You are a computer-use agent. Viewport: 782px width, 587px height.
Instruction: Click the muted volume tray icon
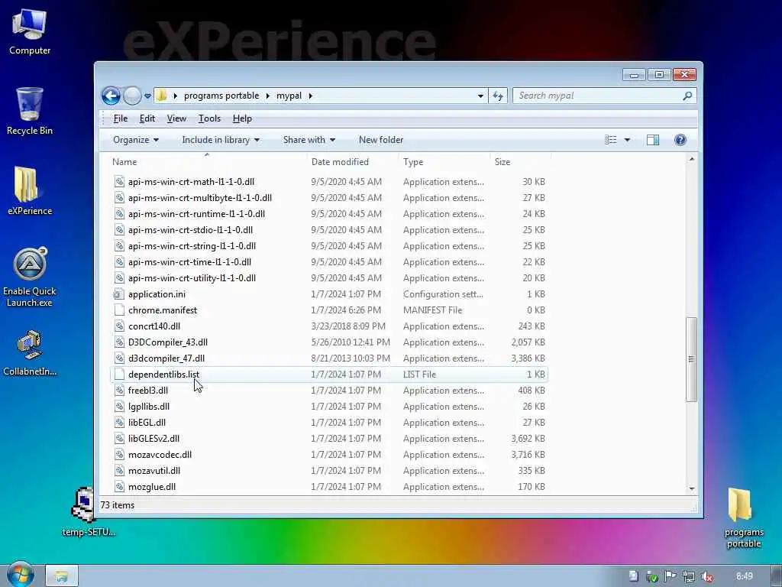point(706,576)
